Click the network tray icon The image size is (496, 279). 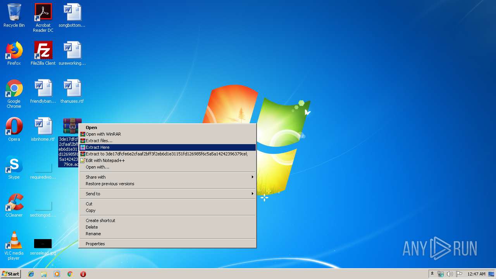441,274
